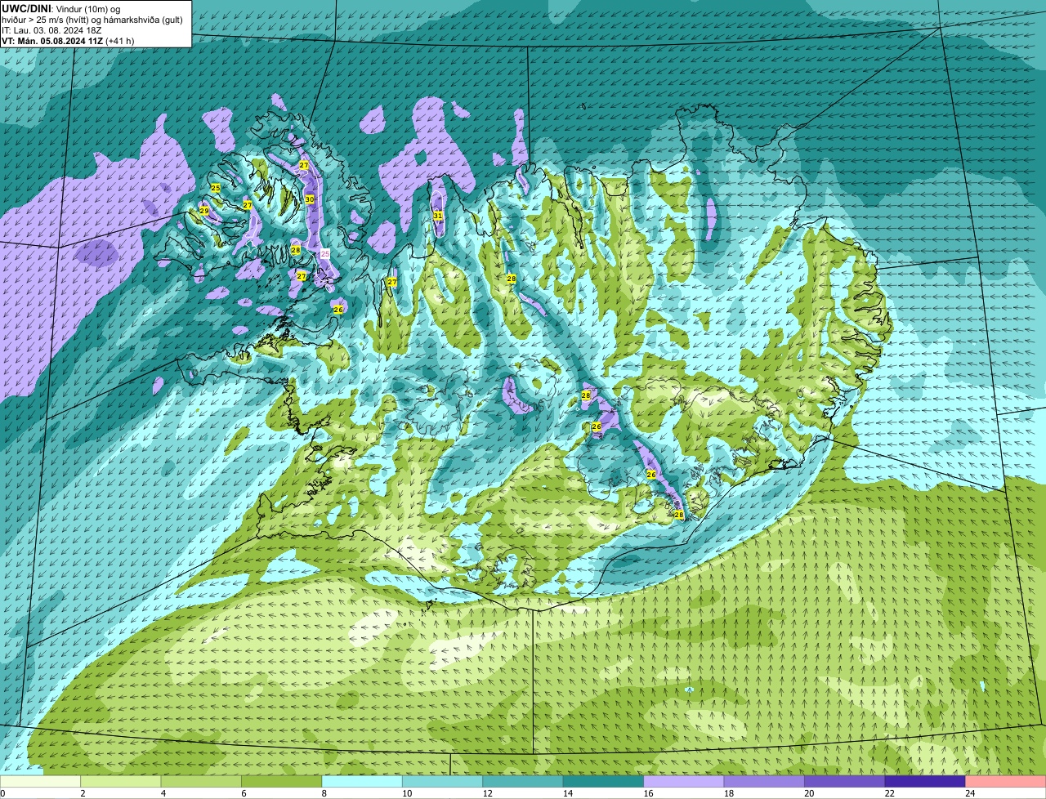1046x799 pixels.
Task: Click the legend tick number "8"
Action: click(324, 793)
